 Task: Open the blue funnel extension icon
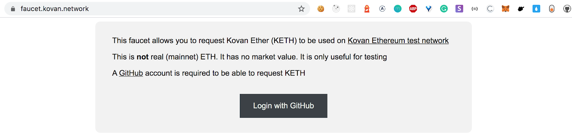click(x=428, y=9)
